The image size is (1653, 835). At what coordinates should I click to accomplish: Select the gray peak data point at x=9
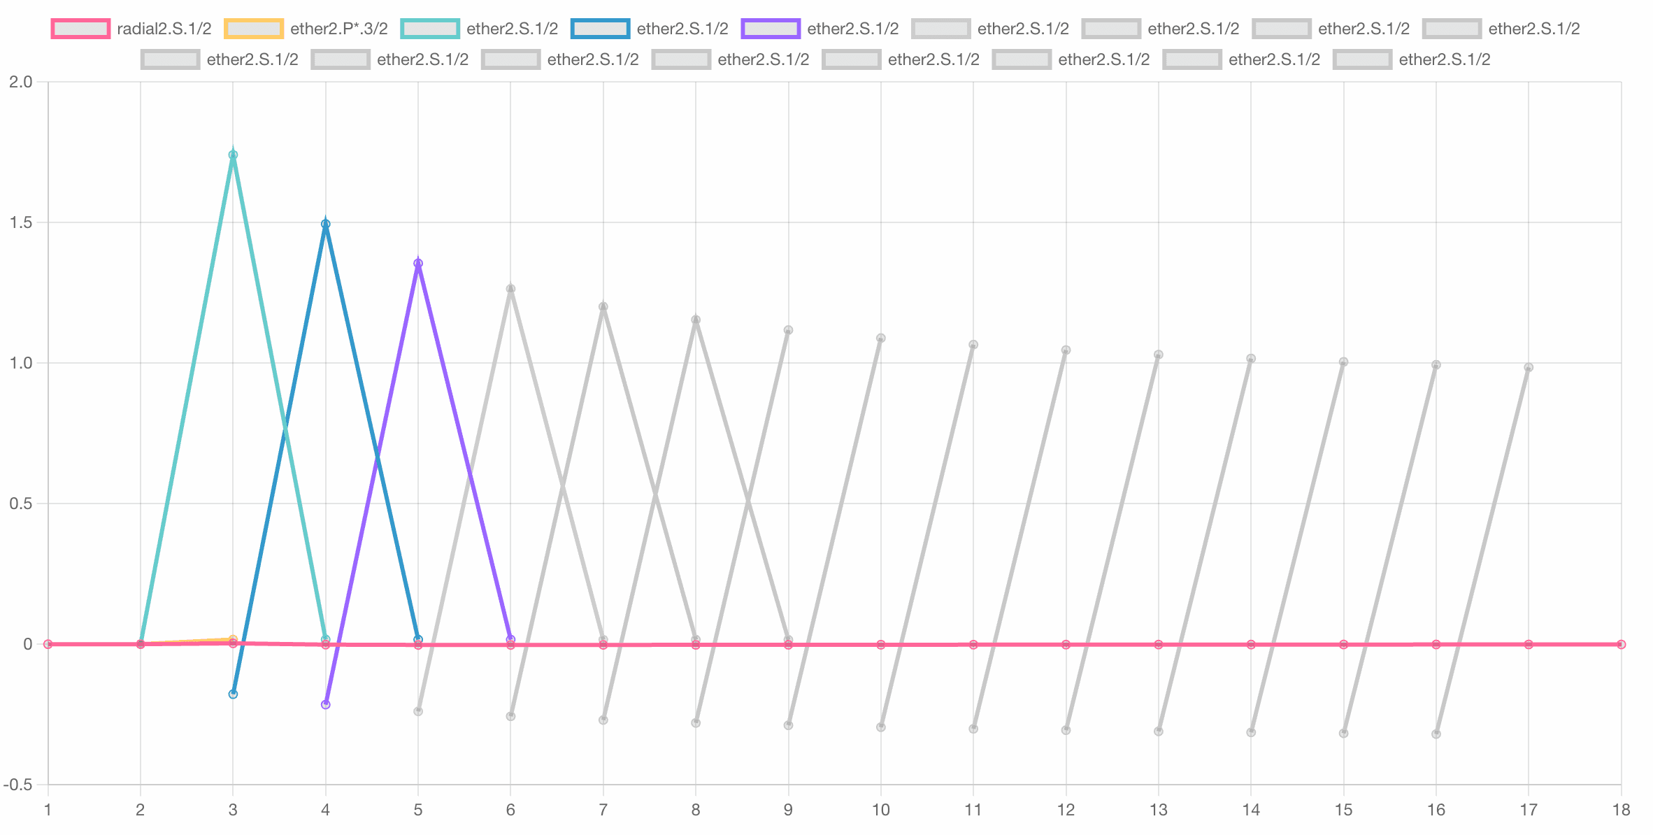[788, 330]
